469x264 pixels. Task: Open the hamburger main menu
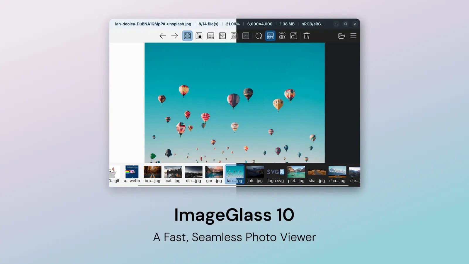pyautogui.click(x=354, y=36)
